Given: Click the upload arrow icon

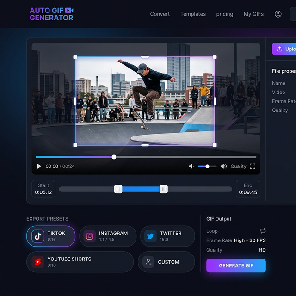Looking at the screenshot, I should pos(279,49).
